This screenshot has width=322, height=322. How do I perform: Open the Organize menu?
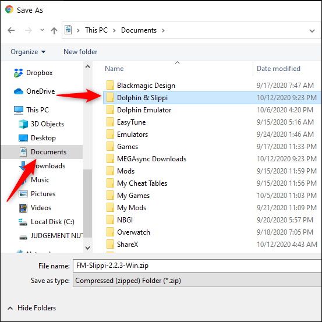click(x=28, y=52)
